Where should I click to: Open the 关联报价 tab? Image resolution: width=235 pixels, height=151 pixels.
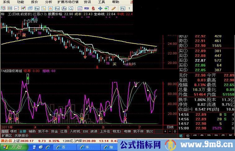21,135
